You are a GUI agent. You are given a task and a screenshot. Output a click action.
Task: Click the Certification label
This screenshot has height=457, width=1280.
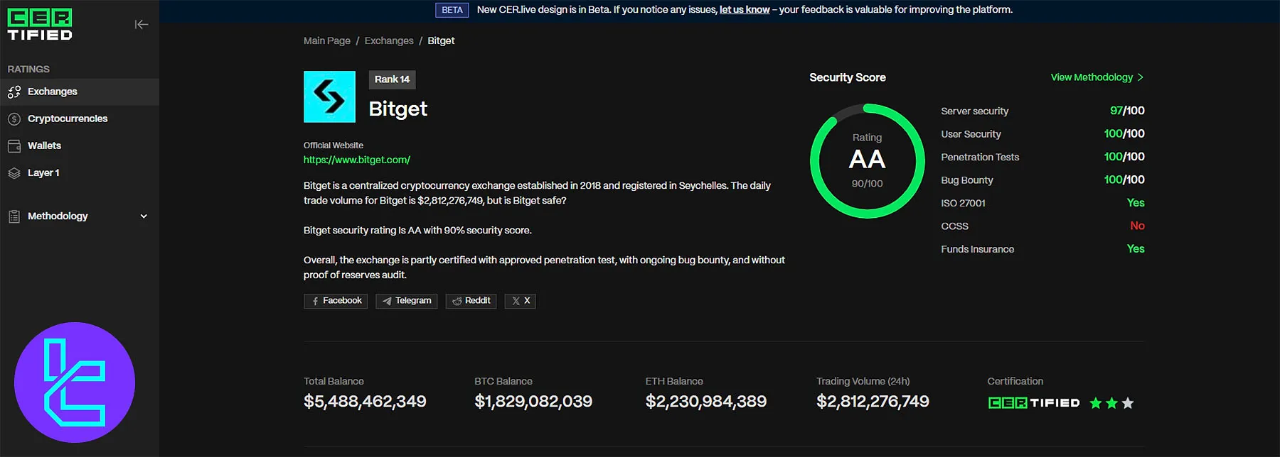click(x=1015, y=382)
